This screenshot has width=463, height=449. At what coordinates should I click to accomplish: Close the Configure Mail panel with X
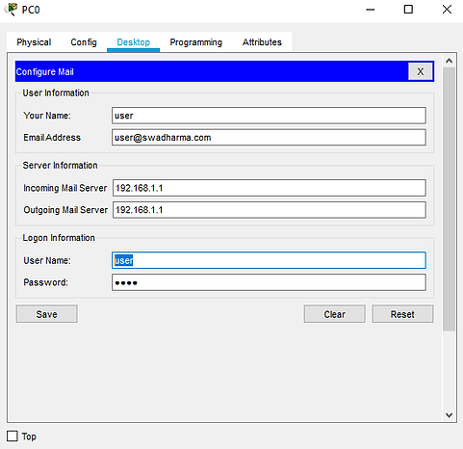[x=421, y=71]
